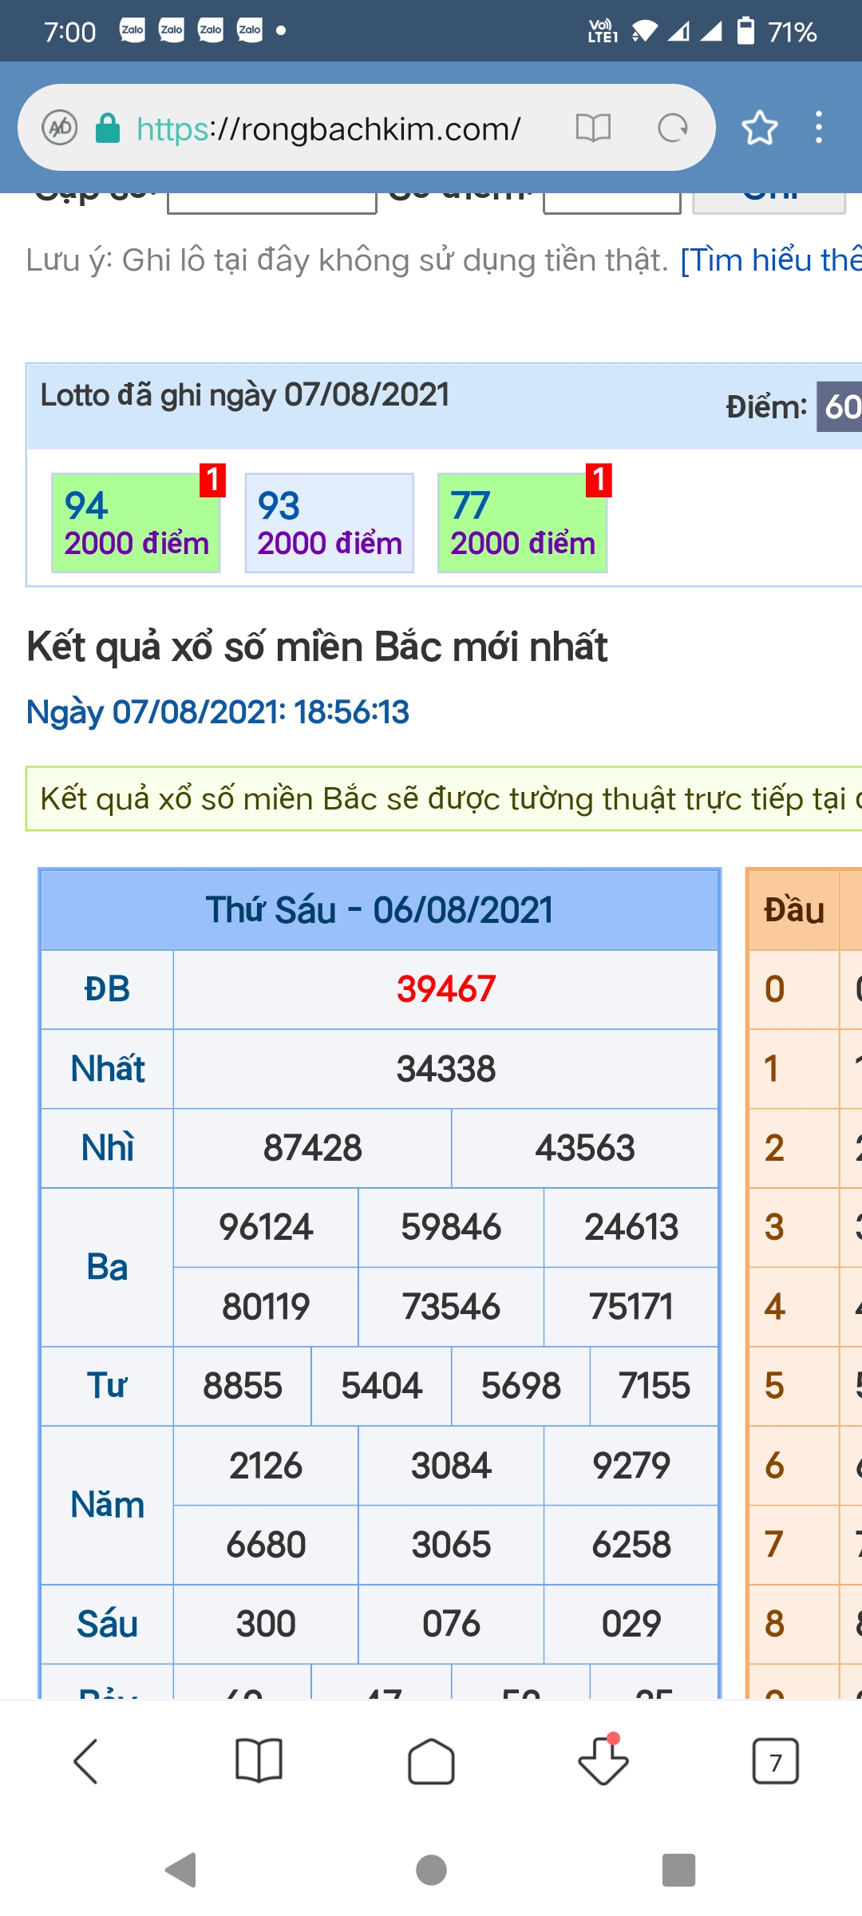
Task: Reload the page with the refresh icon
Action: pos(672,128)
